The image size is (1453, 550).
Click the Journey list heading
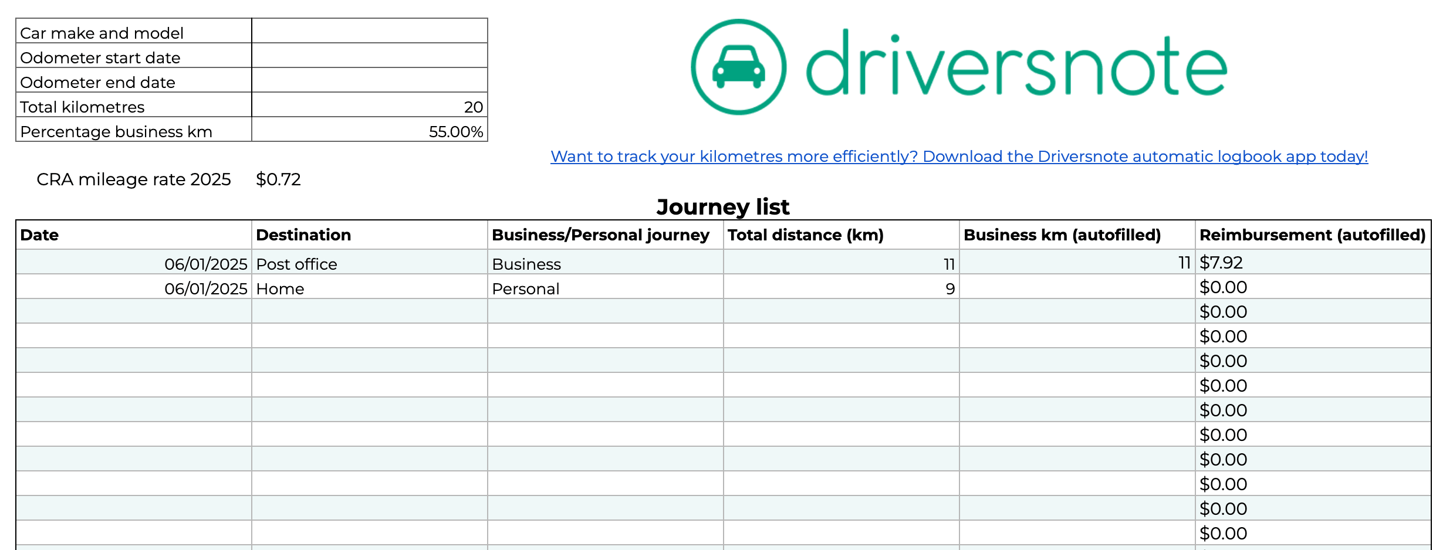click(x=723, y=207)
